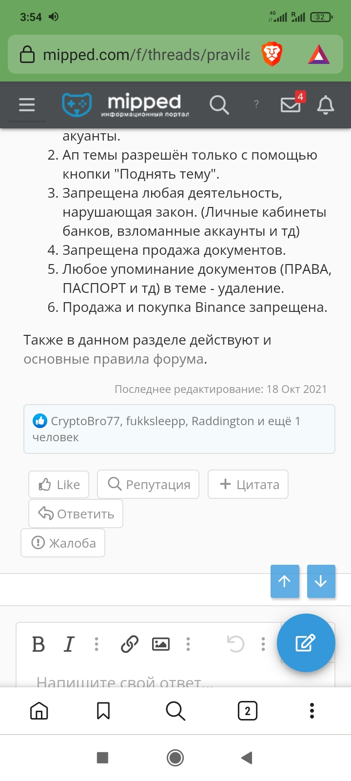The width and height of the screenshot is (351, 781).
Task: Open the browser three-dot menu
Action: click(x=312, y=711)
